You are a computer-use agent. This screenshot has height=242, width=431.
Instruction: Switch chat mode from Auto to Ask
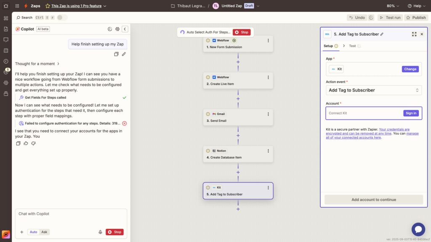coord(44,231)
